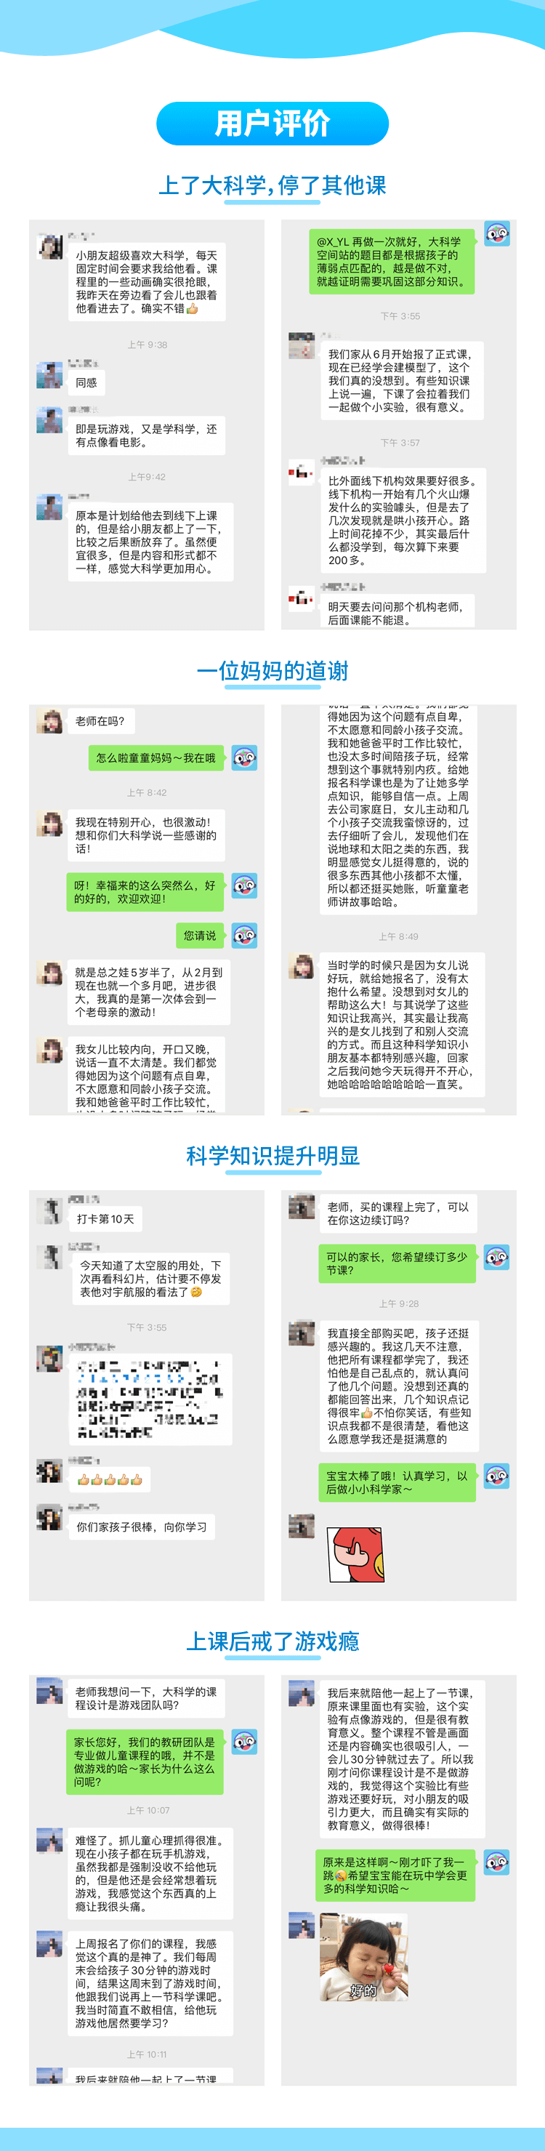The height and width of the screenshot is (2151, 545).
Task: Click the mascot avatar beside '宝宝太棒了哦' reply
Action: pos(496,1476)
